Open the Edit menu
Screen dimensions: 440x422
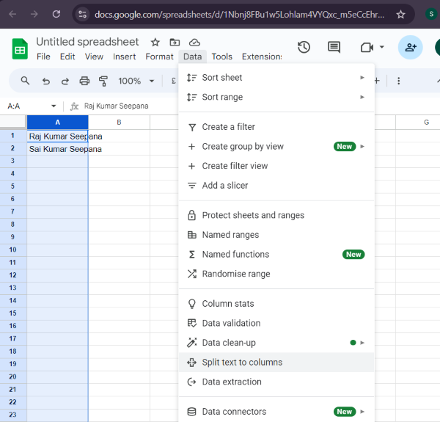point(67,57)
